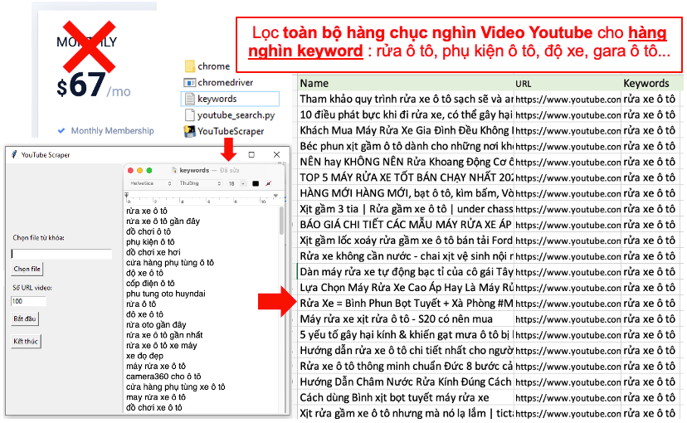This screenshot has height=423, width=687.
Task: Open the font size 18 combo box
Action: (236, 183)
